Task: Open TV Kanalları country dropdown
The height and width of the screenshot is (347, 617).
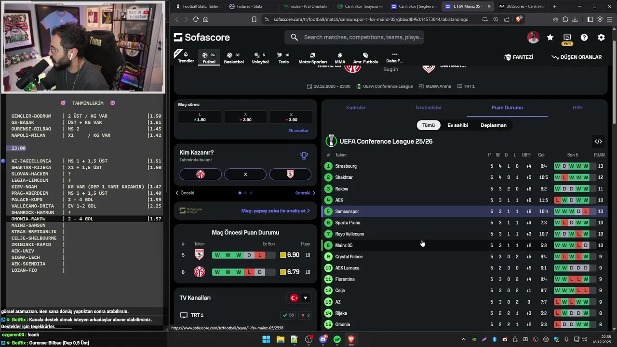Action: pos(299,298)
